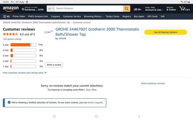Open the hamburger All menu

[6, 17]
